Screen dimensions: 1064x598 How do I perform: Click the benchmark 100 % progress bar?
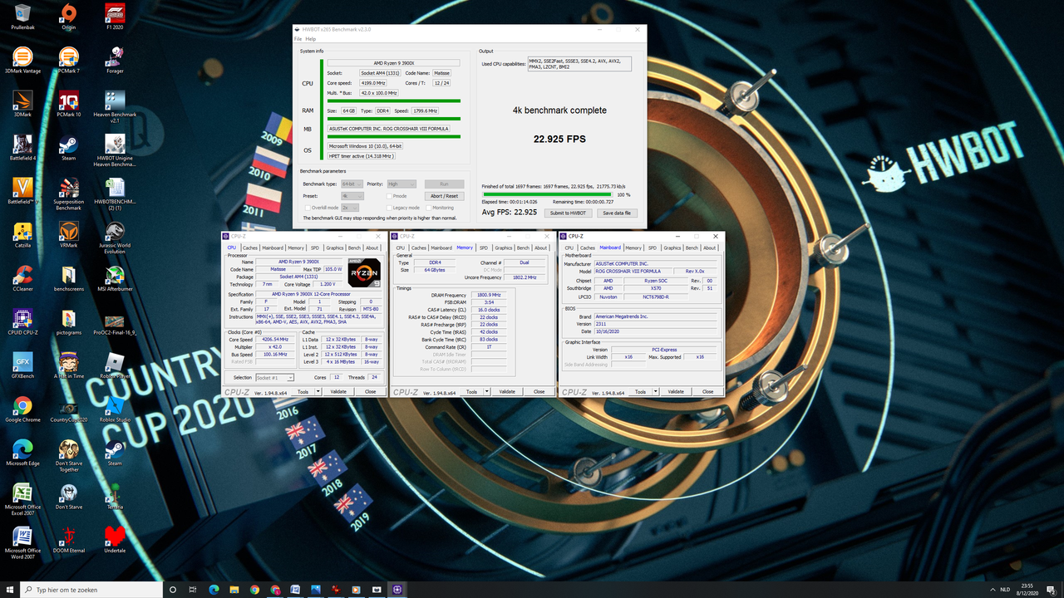pyautogui.click(x=548, y=194)
